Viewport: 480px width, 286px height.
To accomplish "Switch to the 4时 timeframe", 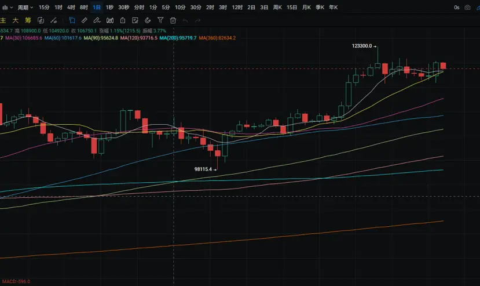I will 71,8.
